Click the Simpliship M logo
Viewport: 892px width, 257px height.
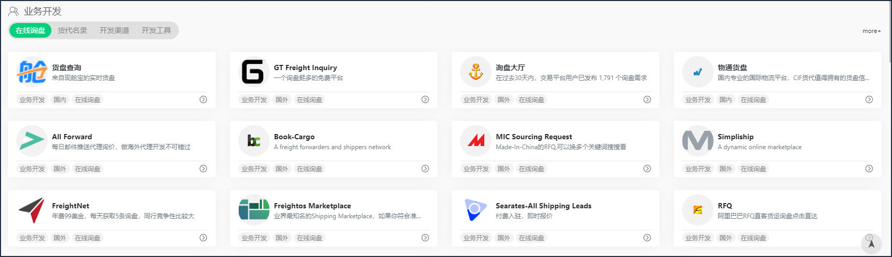[x=698, y=141]
